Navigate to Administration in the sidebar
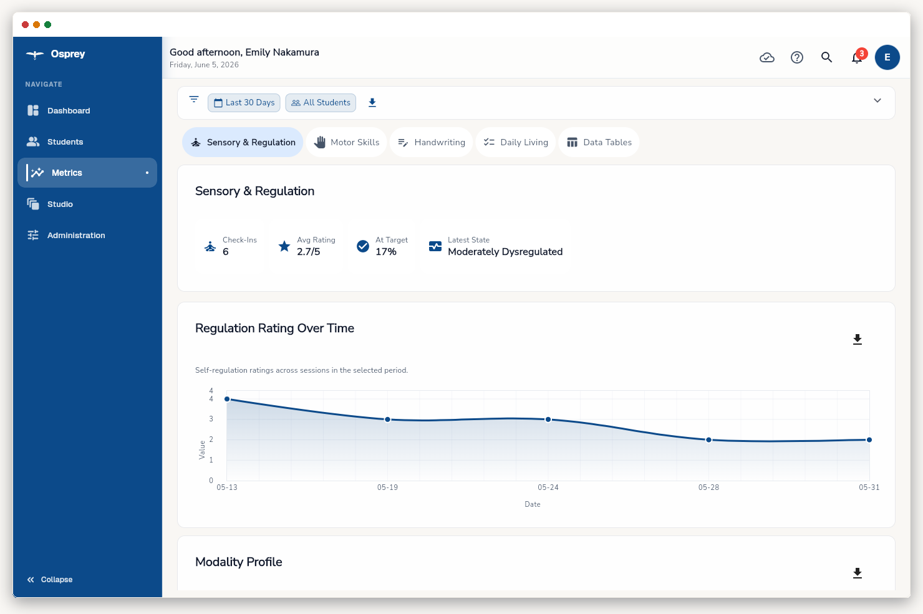 point(87,235)
